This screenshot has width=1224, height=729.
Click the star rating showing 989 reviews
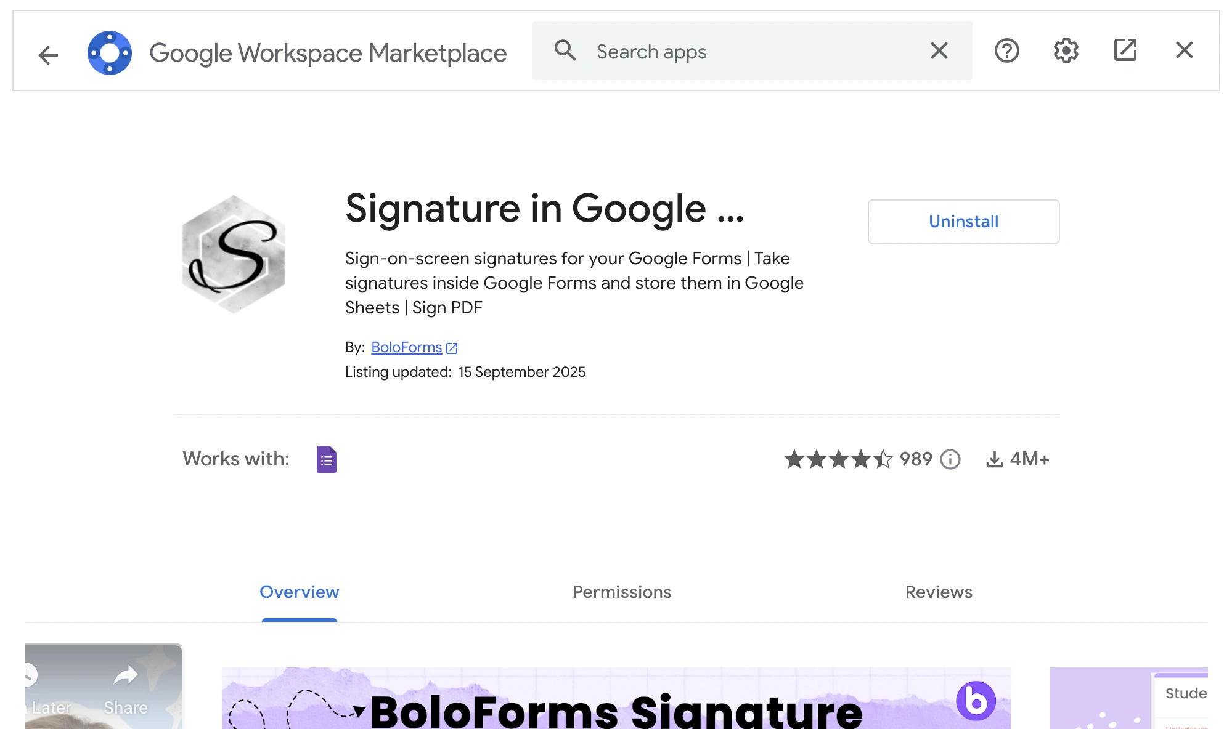837,459
